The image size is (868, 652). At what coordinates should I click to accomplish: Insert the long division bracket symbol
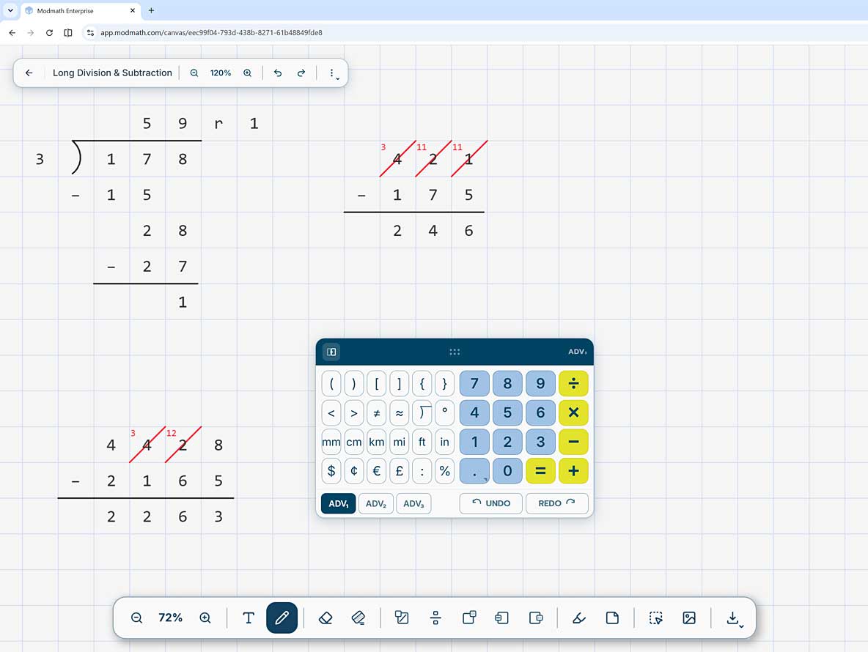422,412
